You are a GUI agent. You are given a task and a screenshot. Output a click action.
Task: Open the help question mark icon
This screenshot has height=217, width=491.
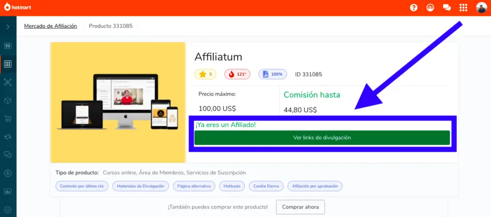pyautogui.click(x=414, y=8)
